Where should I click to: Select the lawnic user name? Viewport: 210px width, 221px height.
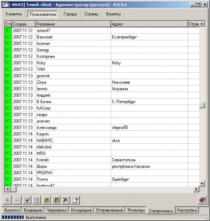point(42,89)
